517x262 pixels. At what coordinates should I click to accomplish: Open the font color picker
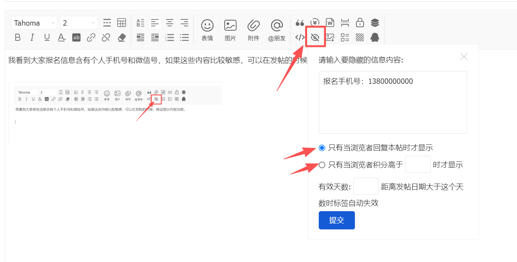[61, 38]
